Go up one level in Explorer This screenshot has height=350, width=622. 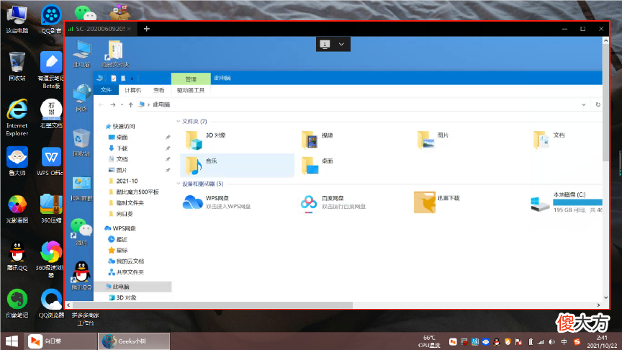[x=130, y=104]
